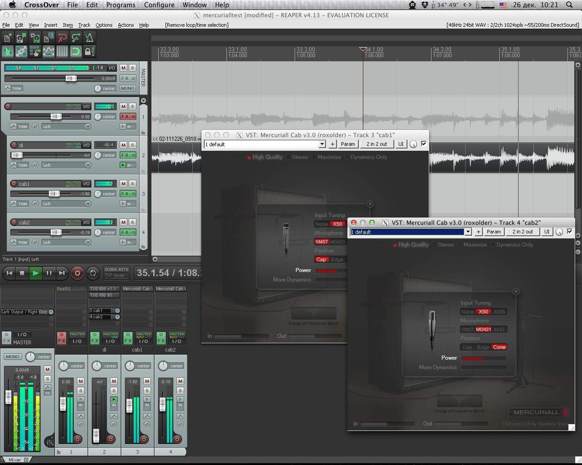Mute the di track
582x465 pixels.
click(123, 145)
